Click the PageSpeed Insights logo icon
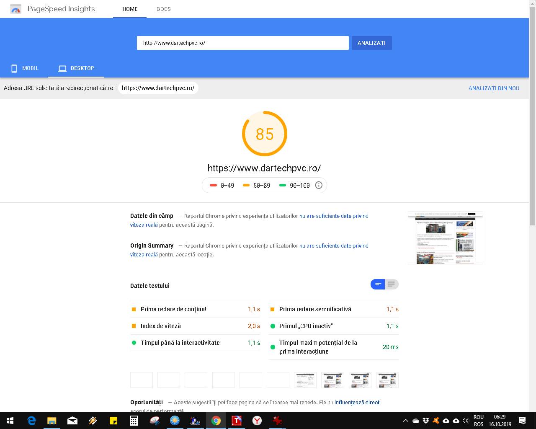 15,9
